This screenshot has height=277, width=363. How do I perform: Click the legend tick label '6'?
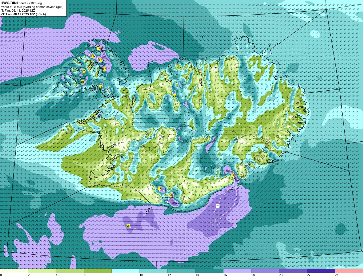(85, 275)
